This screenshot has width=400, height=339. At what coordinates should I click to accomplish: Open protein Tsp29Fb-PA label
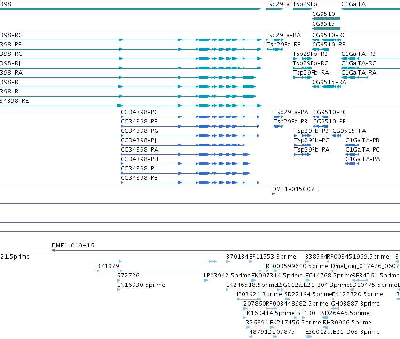tap(312, 150)
